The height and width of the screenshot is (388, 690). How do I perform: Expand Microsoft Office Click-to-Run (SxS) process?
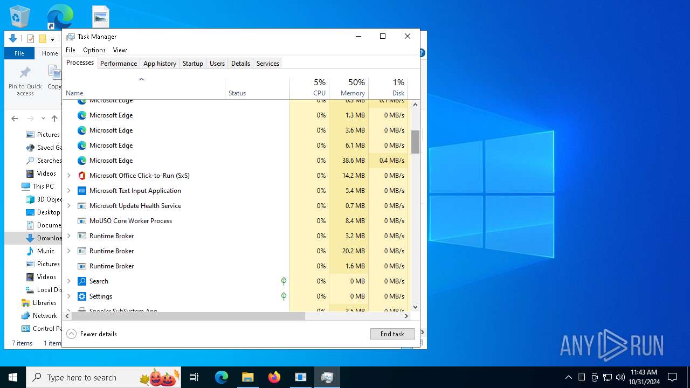point(68,176)
